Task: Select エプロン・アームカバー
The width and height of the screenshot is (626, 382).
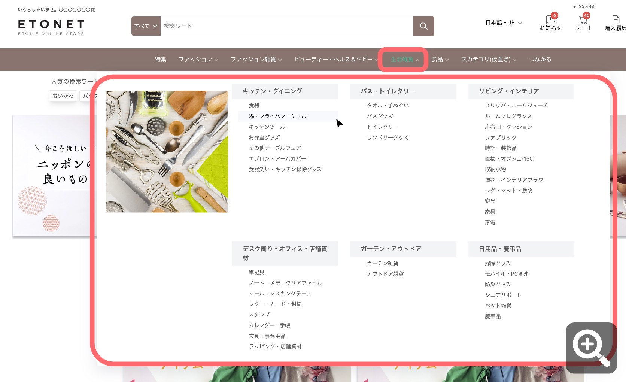Action: 277,158
